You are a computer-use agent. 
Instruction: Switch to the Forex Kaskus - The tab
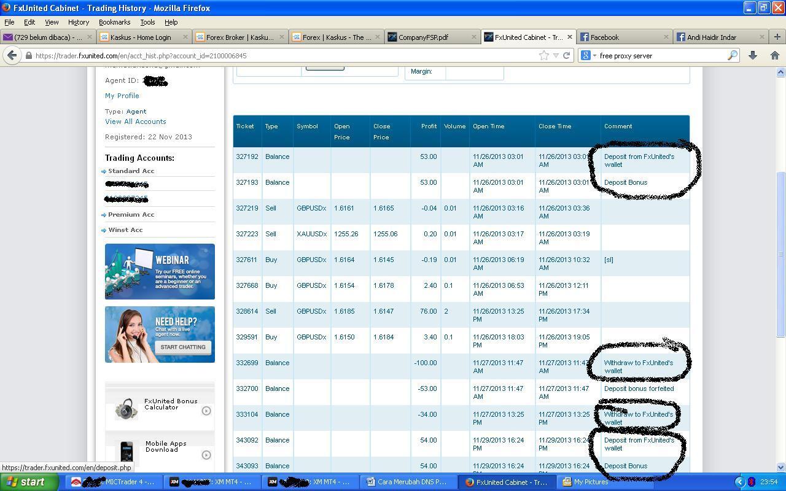336,37
